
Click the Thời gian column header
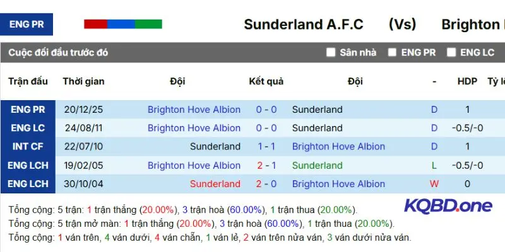pyautogui.click(x=83, y=81)
